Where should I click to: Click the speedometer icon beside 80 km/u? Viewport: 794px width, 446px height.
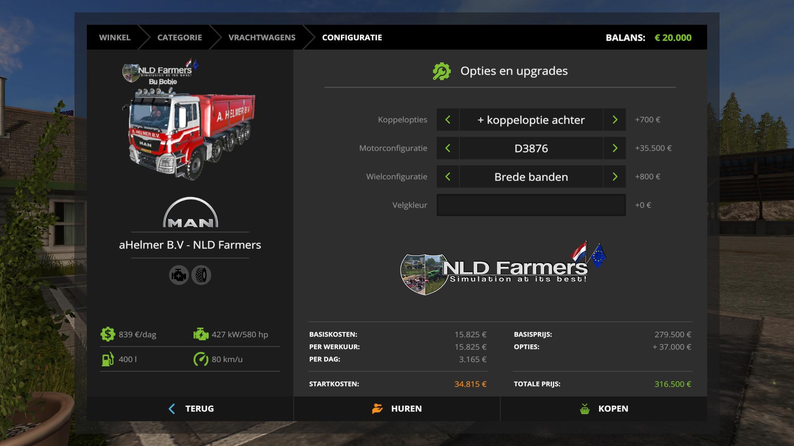[201, 359]
